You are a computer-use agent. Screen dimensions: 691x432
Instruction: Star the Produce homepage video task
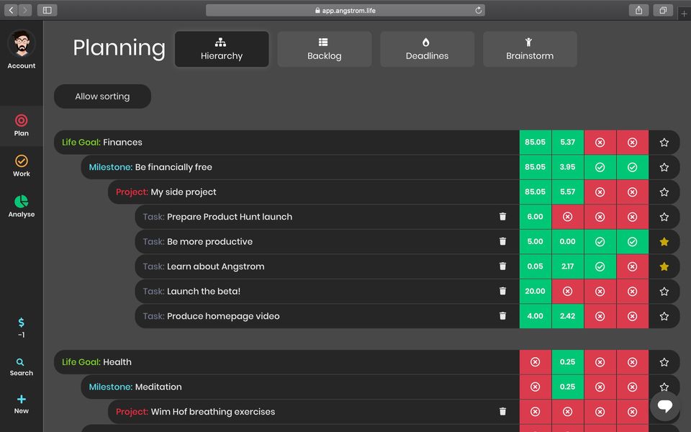click(x=664, y=316)
